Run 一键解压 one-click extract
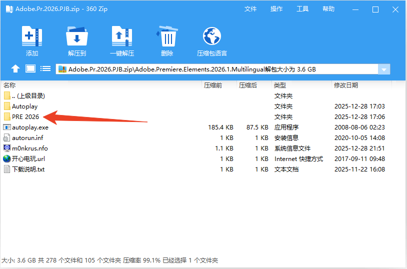 [x=122, y=36]
